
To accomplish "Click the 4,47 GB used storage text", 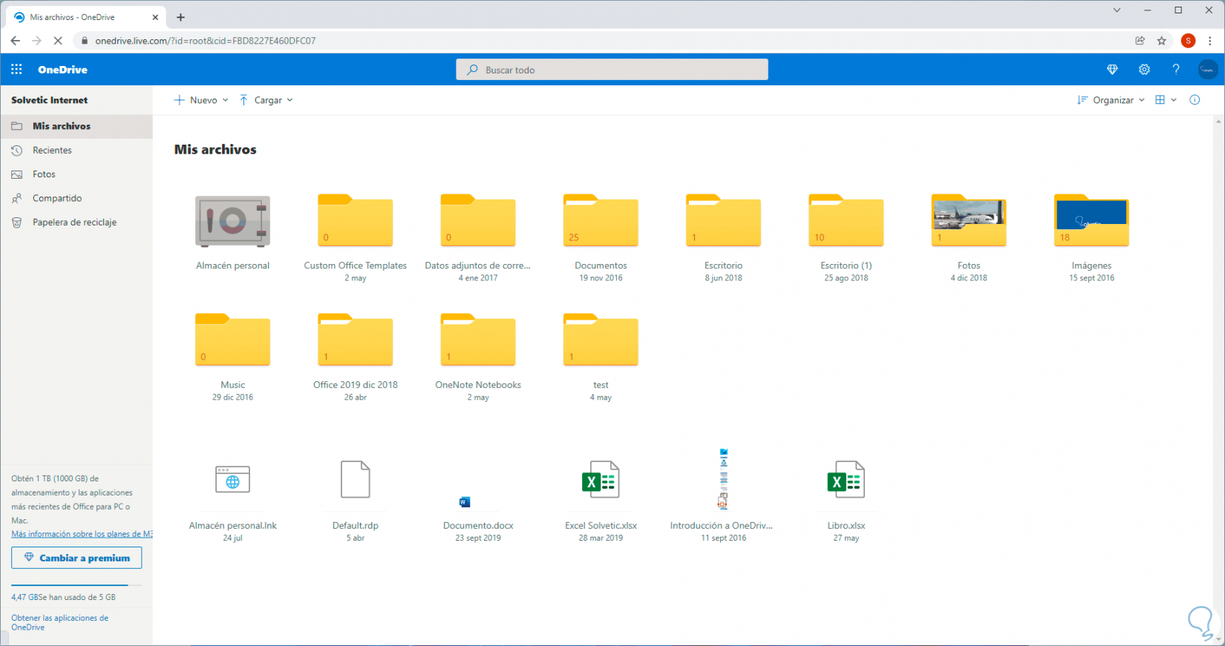I will tap(63, 597).
